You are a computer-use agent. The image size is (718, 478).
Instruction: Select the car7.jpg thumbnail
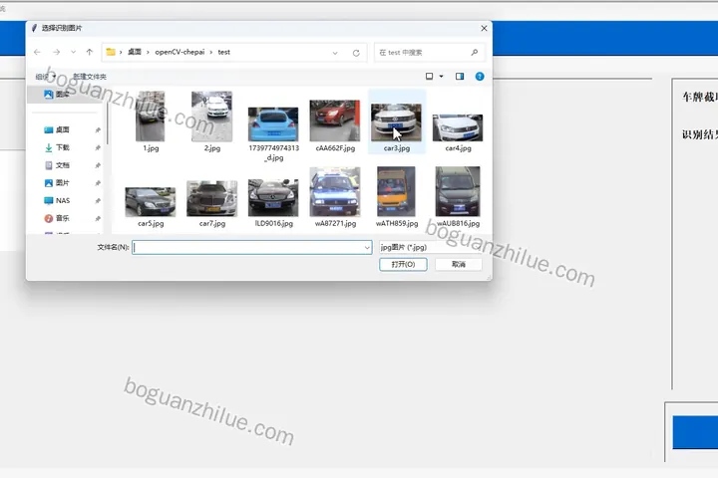[x=211, y=198]
